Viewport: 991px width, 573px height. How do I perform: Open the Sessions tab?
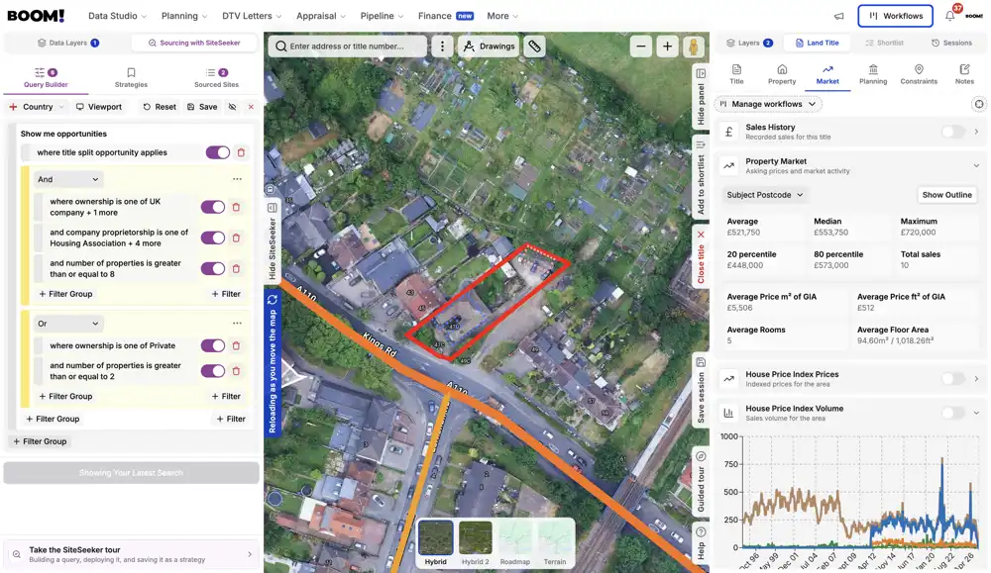pos(951,43)
